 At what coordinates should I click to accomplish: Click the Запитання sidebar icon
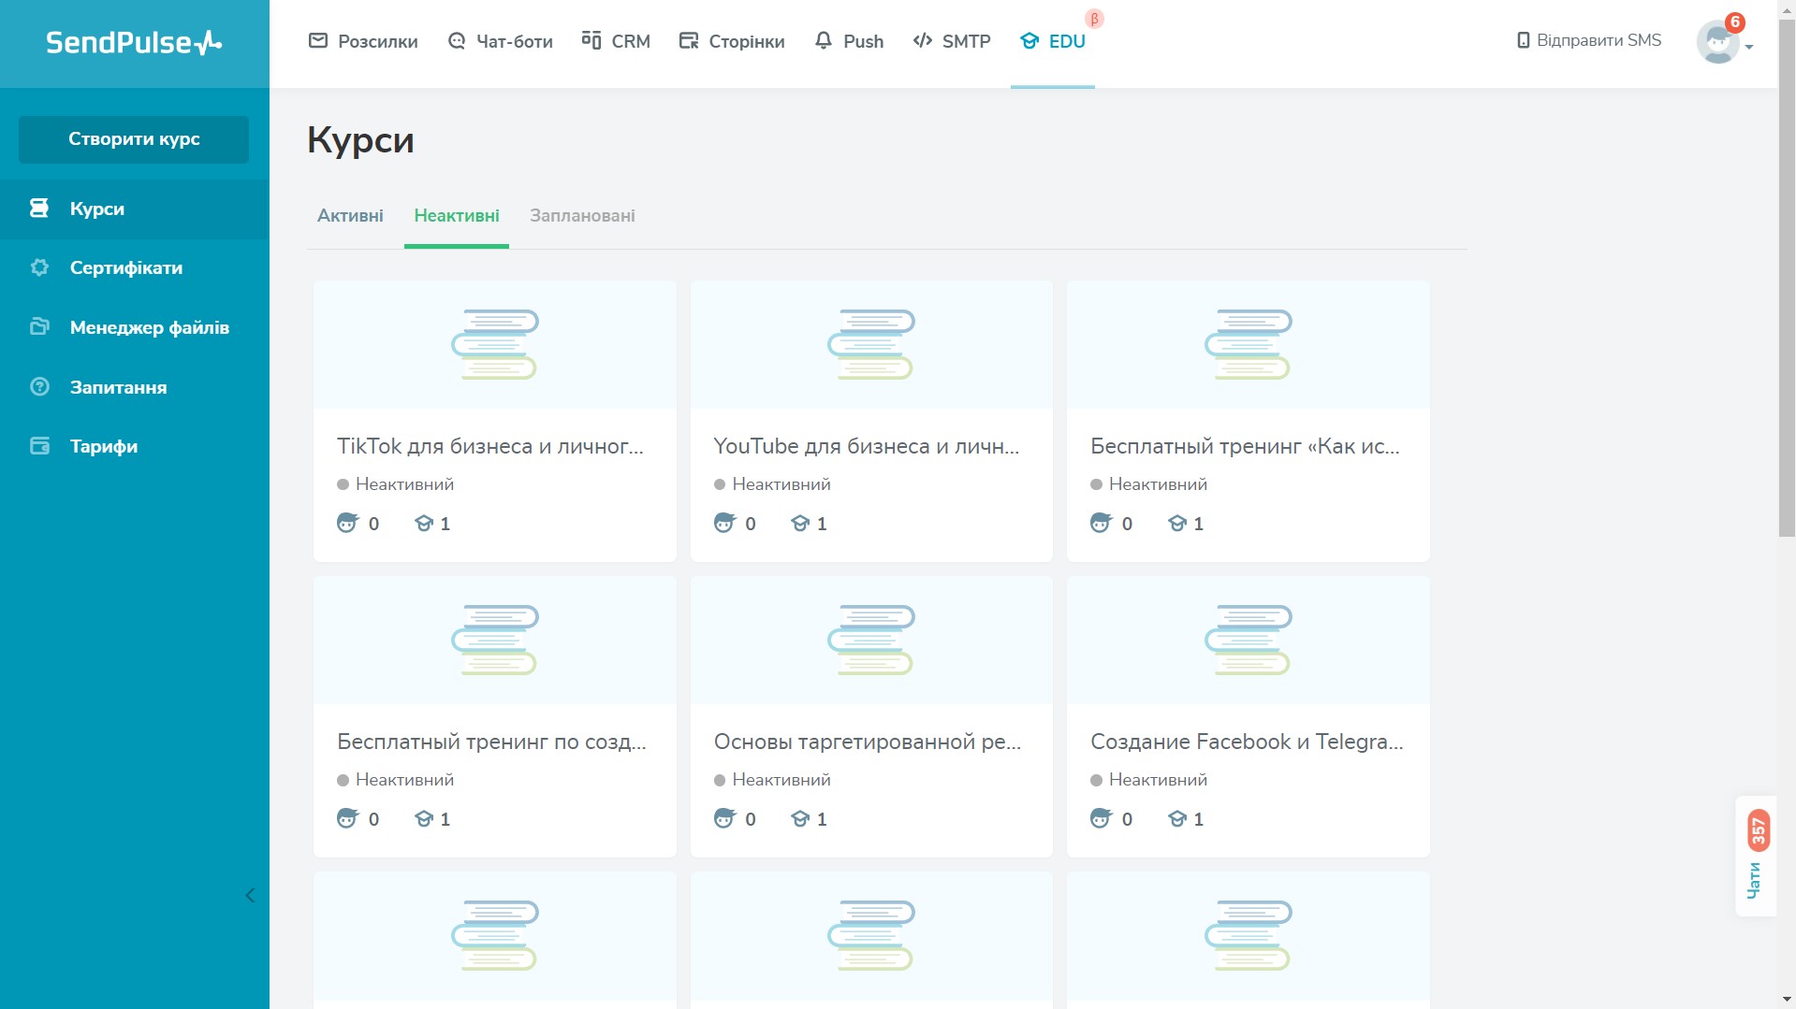point(38,387)
